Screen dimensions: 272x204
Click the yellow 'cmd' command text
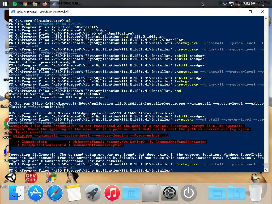178,91
